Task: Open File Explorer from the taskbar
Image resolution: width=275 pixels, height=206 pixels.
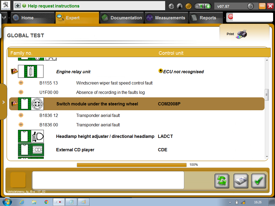Action: coord(34,202)
